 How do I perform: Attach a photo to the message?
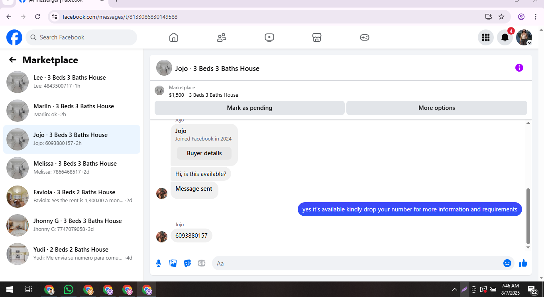(x=173, y=263)
